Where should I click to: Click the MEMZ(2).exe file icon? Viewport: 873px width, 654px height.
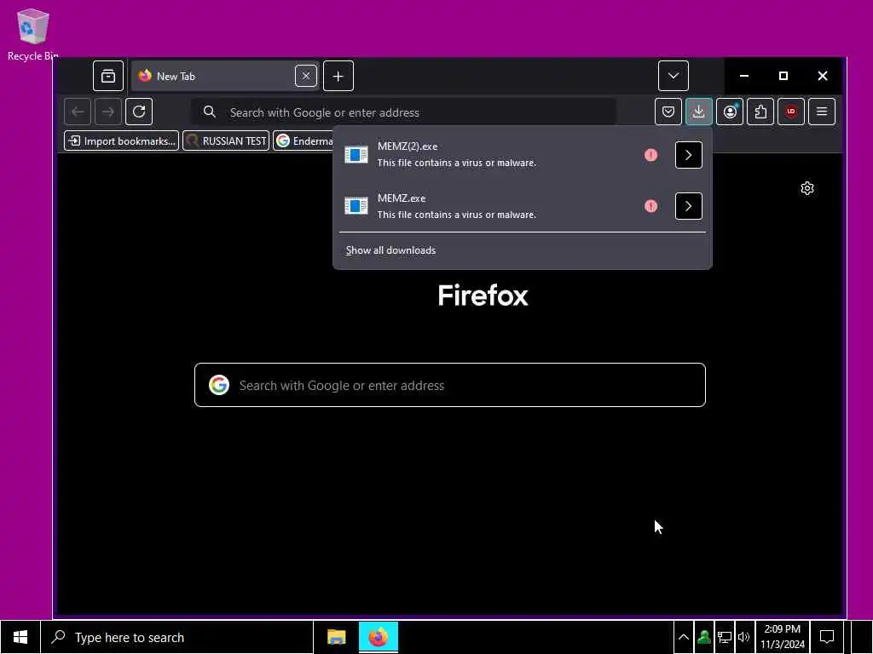pyautogui.click(x=356, y=155)
